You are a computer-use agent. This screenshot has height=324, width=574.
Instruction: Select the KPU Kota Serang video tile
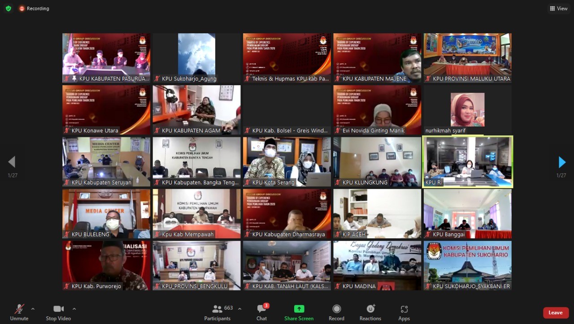pyautogui.click(x=287, y=162)
